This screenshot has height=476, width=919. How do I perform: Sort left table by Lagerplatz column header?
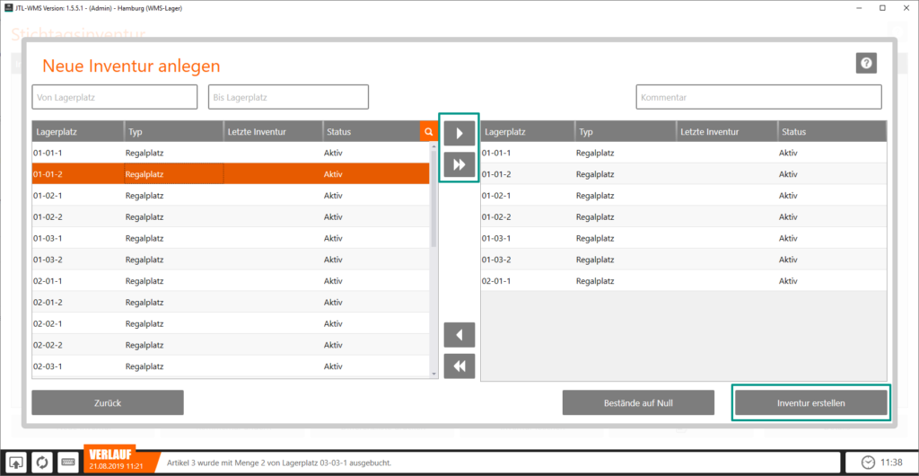click(77, 132)
